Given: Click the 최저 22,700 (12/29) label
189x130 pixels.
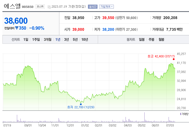Looking at the screenshot, I should (x=81, y=107).
